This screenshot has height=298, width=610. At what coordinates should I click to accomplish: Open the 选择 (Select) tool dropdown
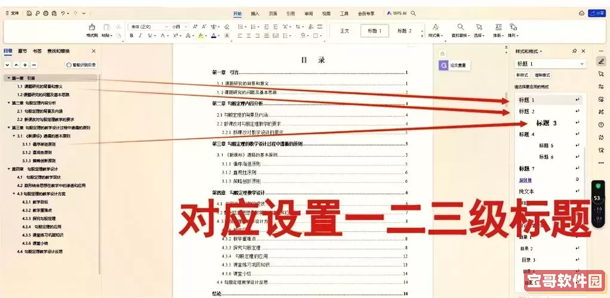(479, 30)
